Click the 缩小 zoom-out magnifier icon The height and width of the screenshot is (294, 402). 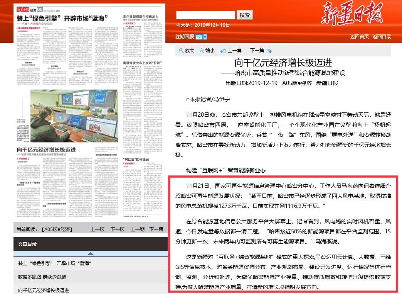202,51
